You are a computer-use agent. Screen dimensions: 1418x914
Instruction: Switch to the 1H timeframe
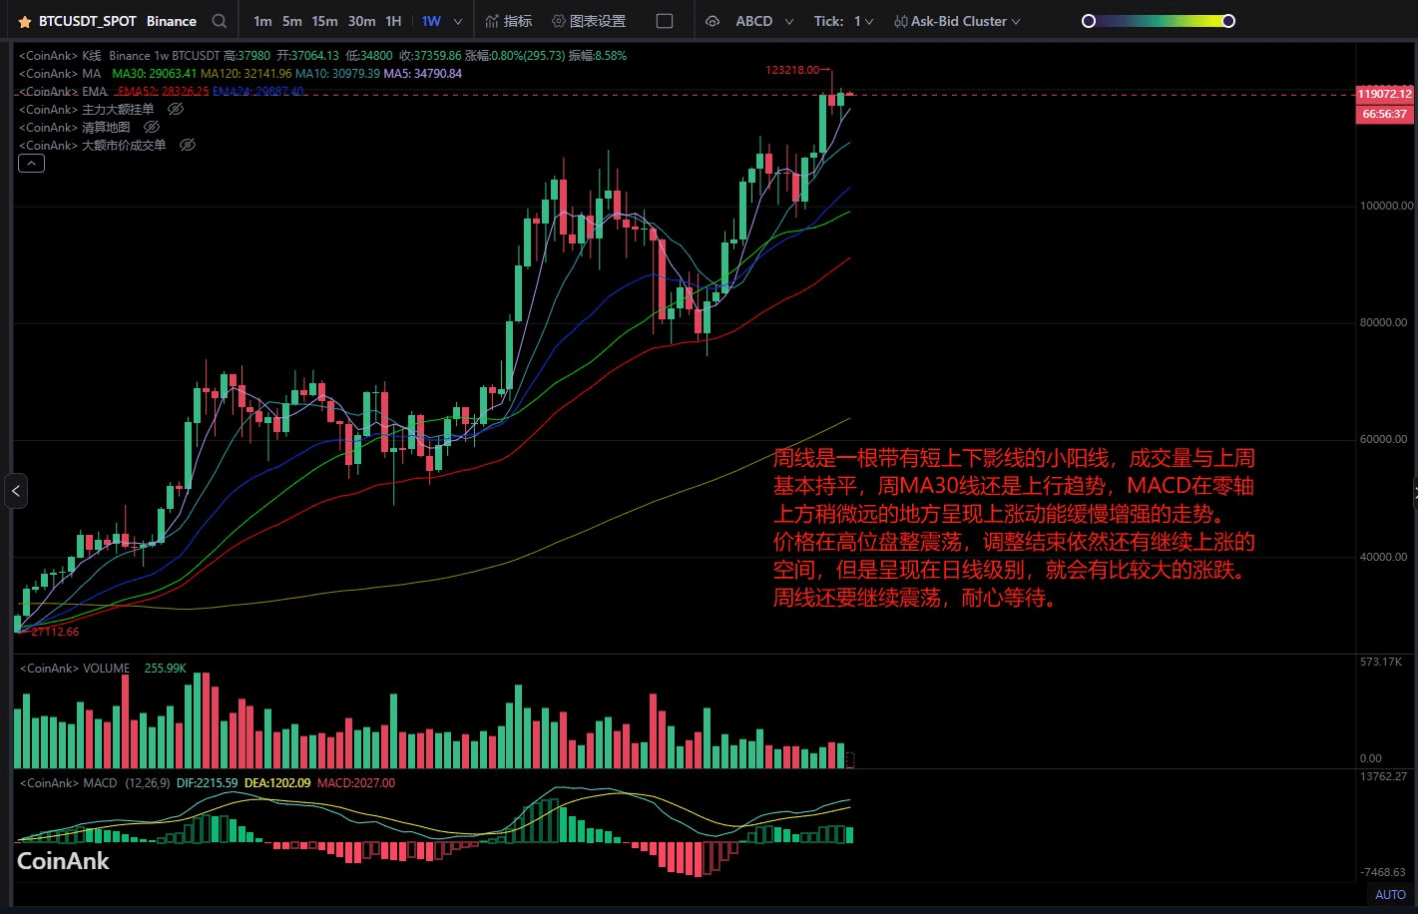point(393,21)
